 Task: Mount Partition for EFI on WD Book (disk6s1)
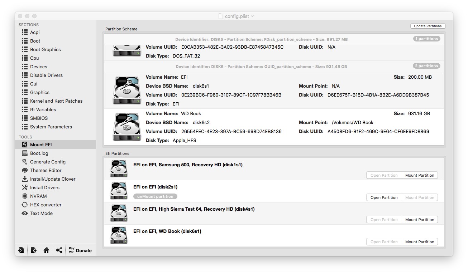420,242
